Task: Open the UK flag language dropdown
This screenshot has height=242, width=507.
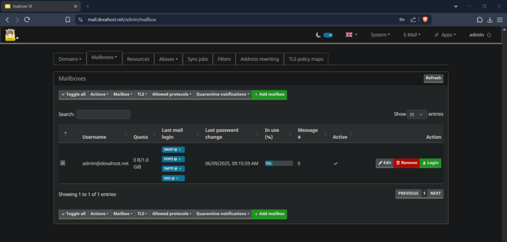Action: (352, 35)
